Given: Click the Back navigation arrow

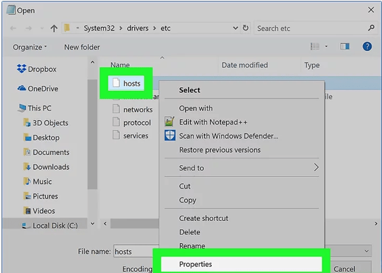Looking at the screenshot, I should click(x=13, y=29).
